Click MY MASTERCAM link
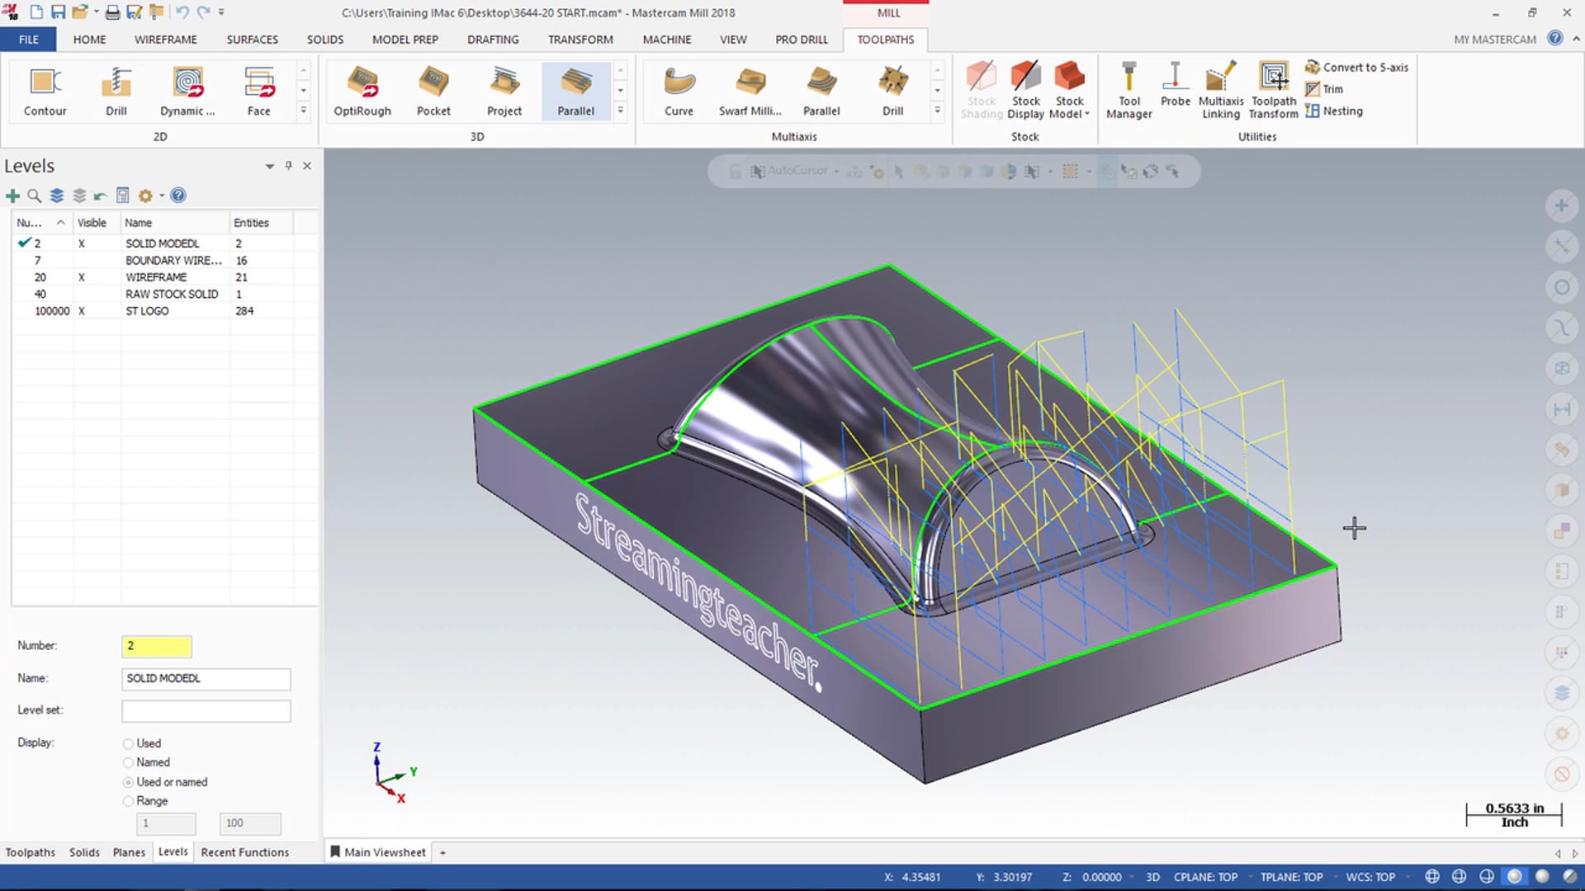 point(1495,39)
